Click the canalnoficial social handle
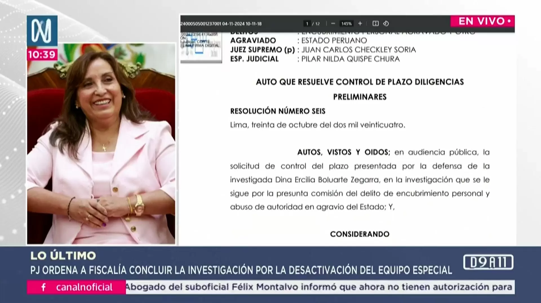The height and width of the screenshot is (303, 541). click(84, 287)
